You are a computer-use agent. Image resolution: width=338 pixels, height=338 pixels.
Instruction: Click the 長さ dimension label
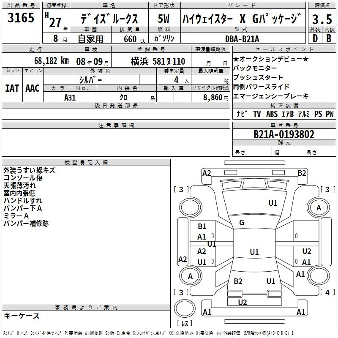[x=240, y=153]
